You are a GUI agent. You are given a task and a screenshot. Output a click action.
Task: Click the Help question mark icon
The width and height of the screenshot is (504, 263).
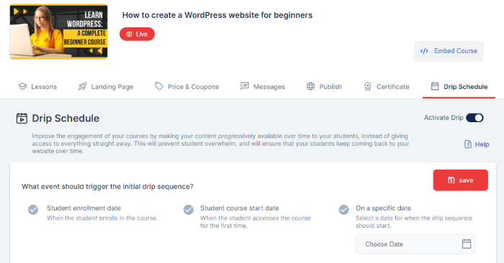[x=468, y=144]
